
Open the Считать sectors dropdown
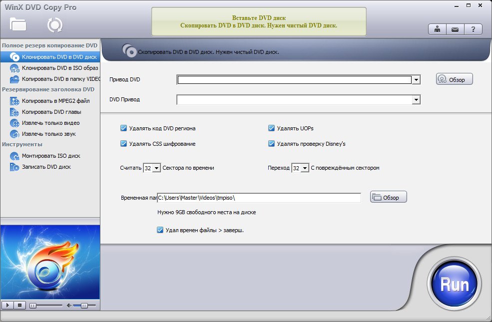pos(156,168)
